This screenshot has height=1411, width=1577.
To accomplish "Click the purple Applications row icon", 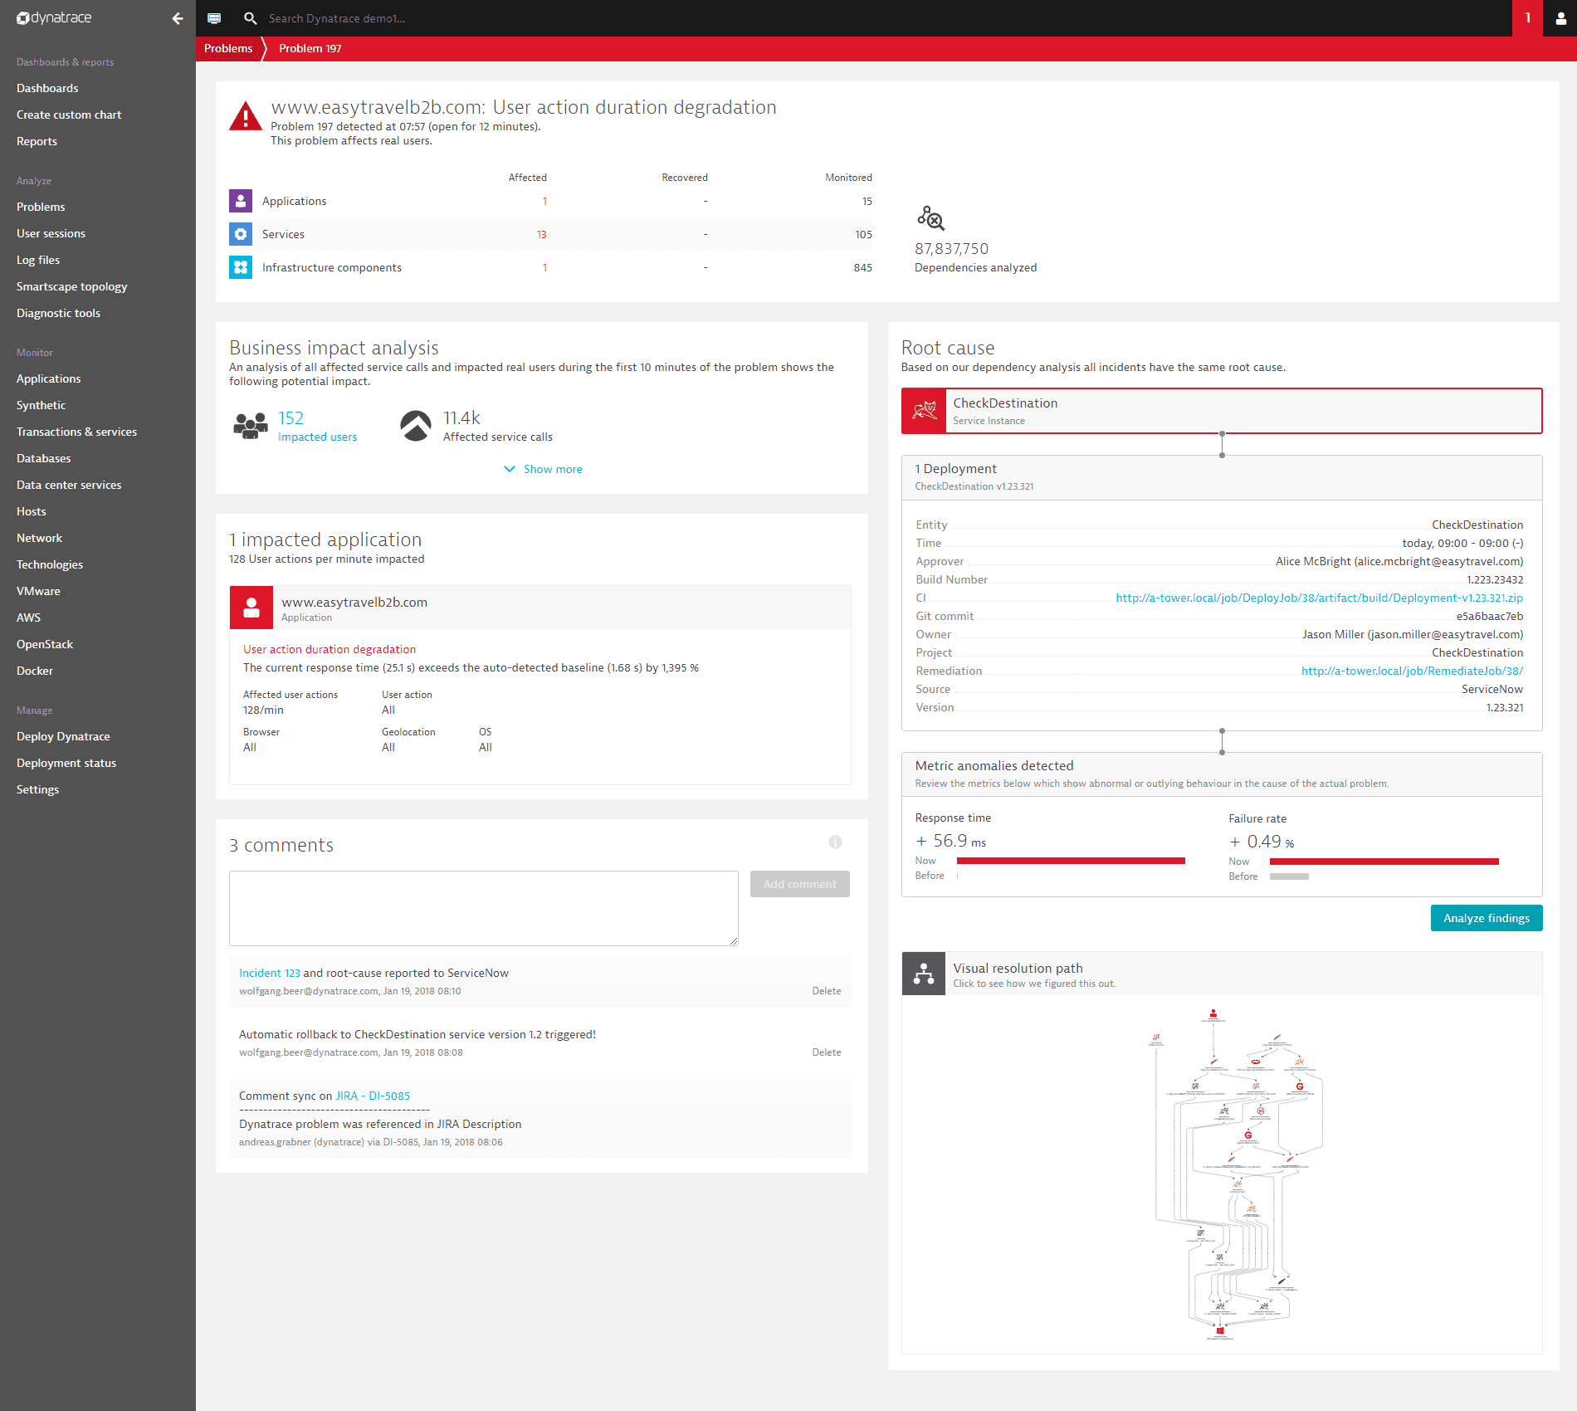I will [241, 201].
